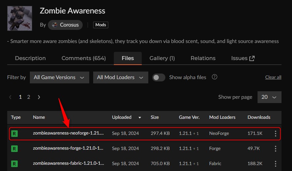Click the Zombie Awareness mod thumbnail
The height and width of the screenshot is (171, 292).
(x=20, y=18)
